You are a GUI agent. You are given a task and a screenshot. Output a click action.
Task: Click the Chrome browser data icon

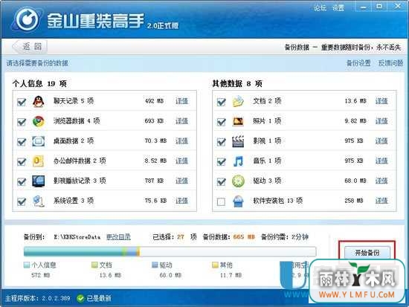coord(39,121)
